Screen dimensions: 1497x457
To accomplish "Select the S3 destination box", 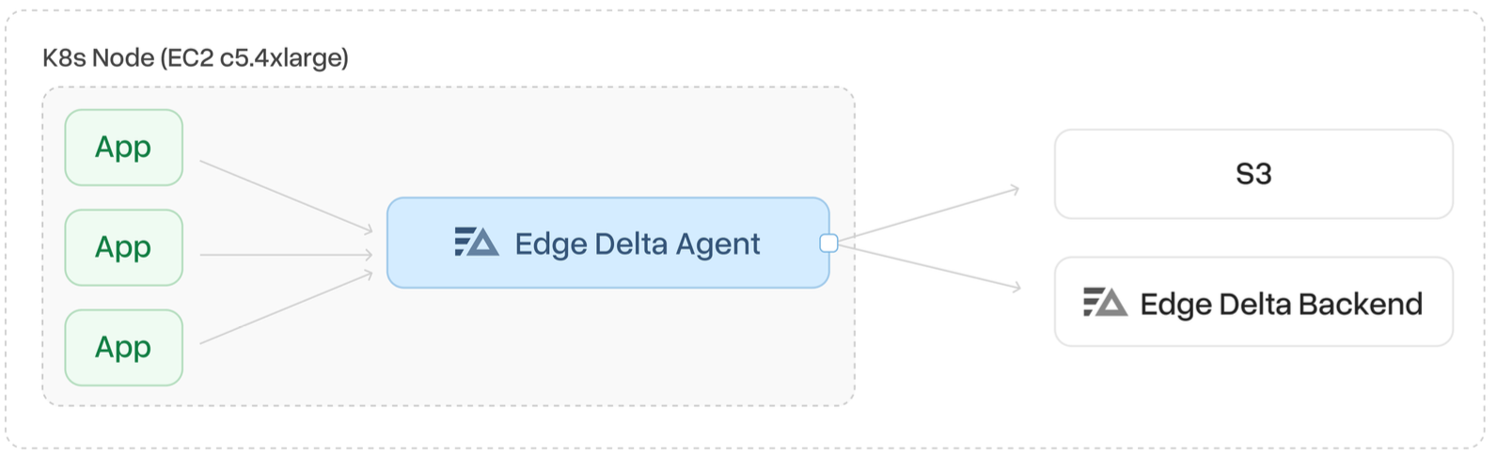I will (1253, 174).
